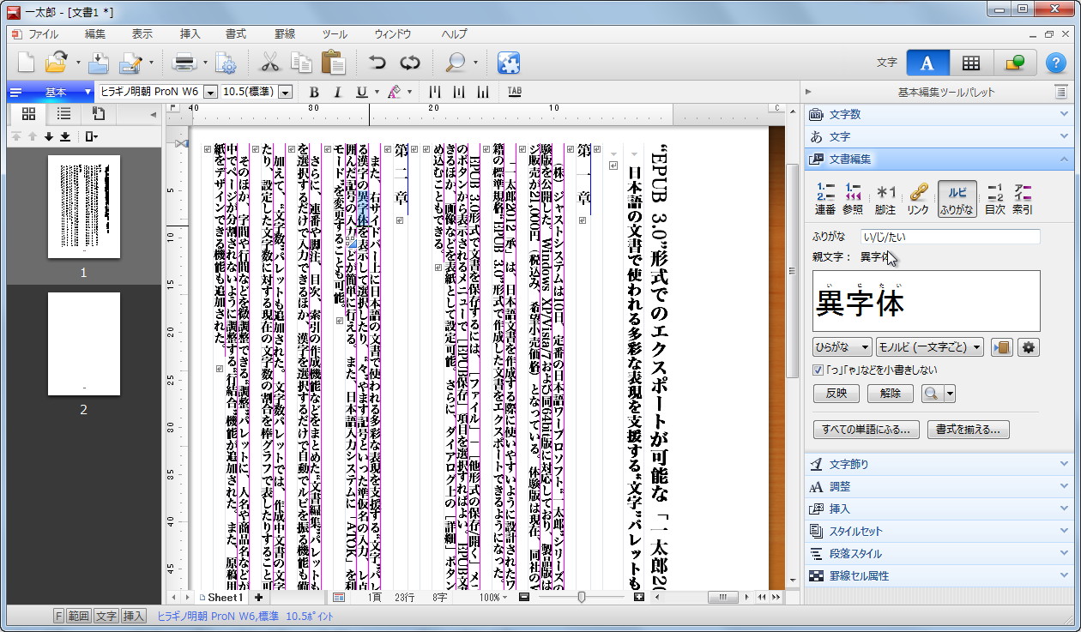Open the font name dropdown
Image resolution: width=1081 pixels, height=632 pixels.
click(210, 92)
